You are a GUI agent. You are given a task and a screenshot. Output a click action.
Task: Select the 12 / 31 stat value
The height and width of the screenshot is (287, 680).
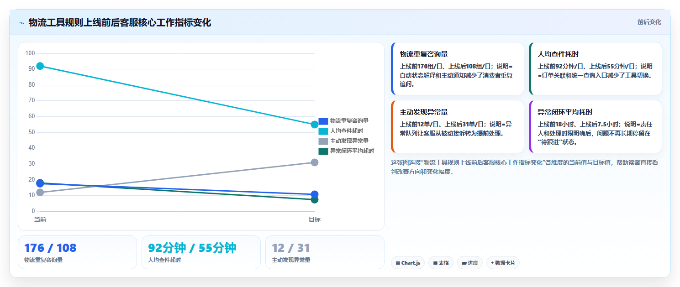(291, 248)
